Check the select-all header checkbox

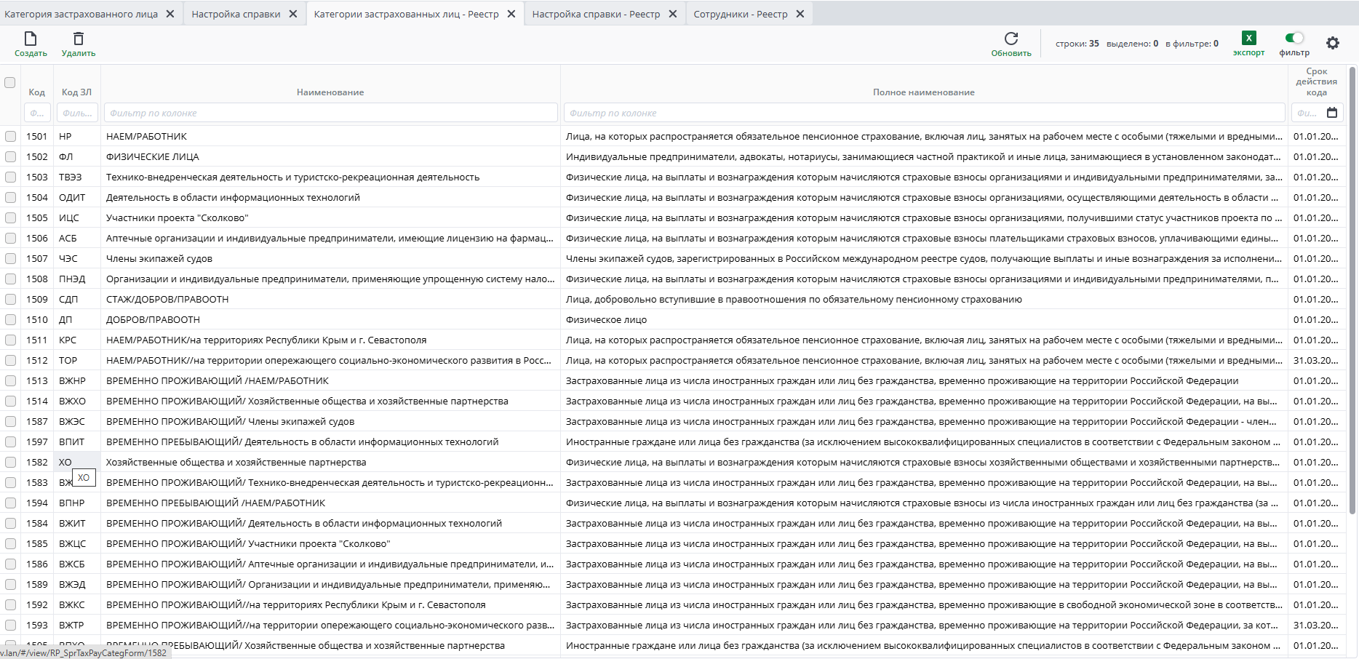click(x=10, y=82)
